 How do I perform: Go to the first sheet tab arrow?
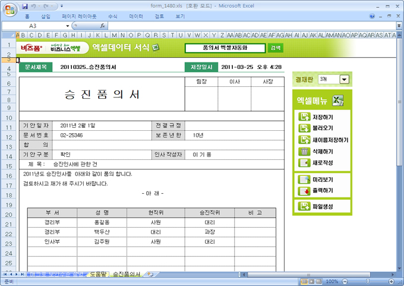coord(5,274)
